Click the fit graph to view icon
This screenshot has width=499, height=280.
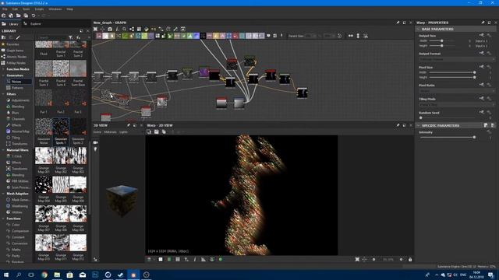click(95, 29)
